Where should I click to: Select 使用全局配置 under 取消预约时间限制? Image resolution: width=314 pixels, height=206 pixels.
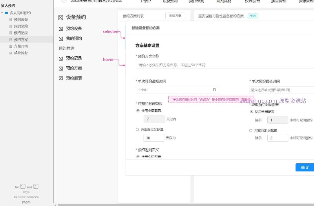[251, 112]
